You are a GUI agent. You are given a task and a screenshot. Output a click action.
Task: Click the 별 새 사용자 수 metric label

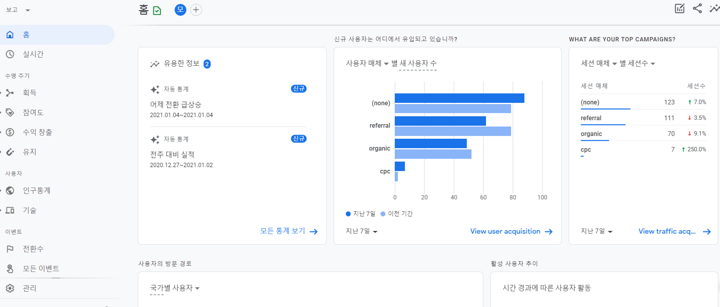click(414, 63)
